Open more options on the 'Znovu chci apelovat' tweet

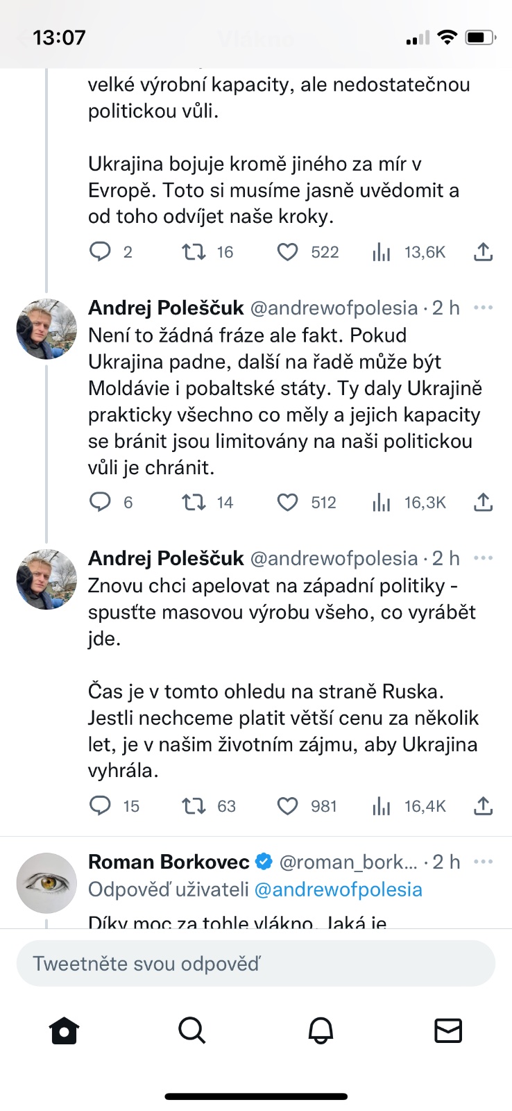coord(483,558)
